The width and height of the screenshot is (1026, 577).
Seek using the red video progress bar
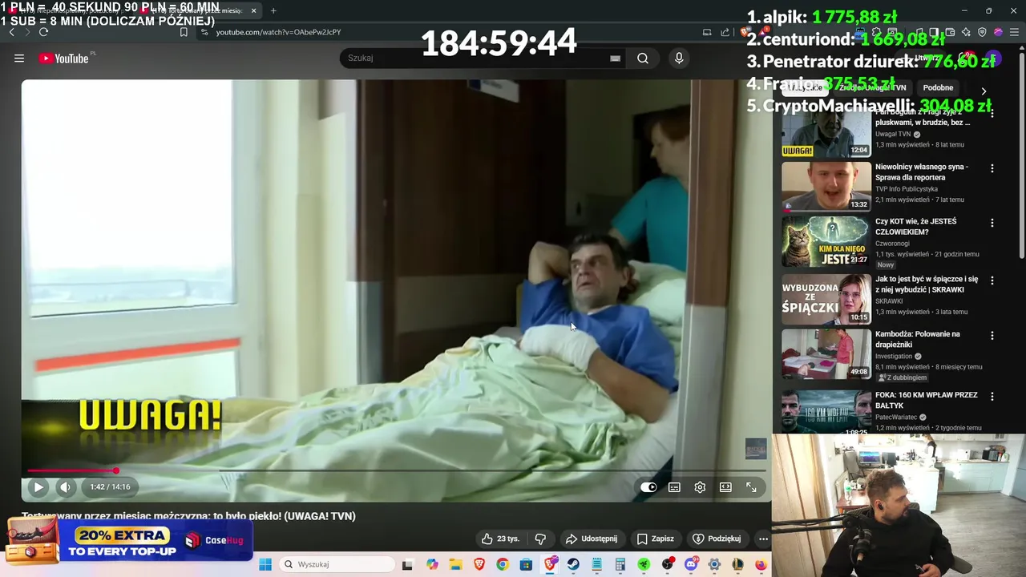click(x=397, y=470)
